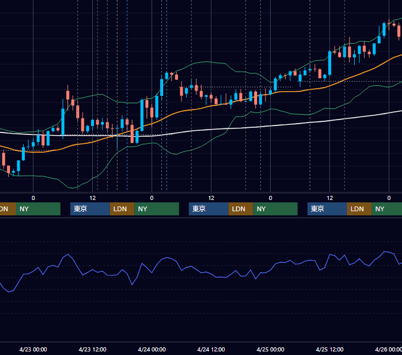Select the 東京 session block on 4/25

327,209
